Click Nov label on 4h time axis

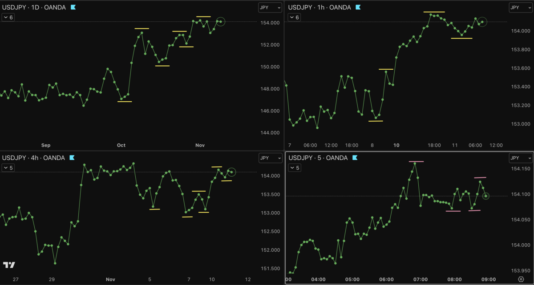pos(110,279)
